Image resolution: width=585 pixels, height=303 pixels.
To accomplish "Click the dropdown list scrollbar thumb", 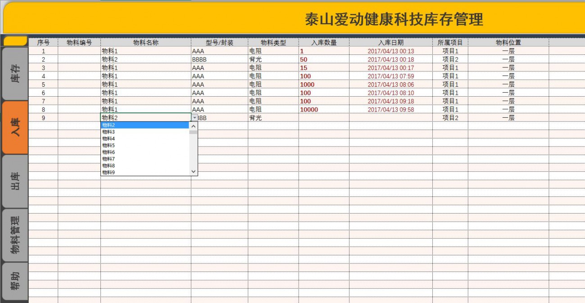I will pos(194,133).
